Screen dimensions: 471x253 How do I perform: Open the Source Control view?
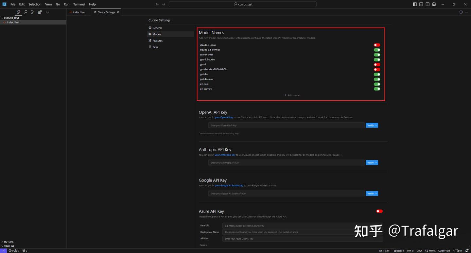point(32,12)
